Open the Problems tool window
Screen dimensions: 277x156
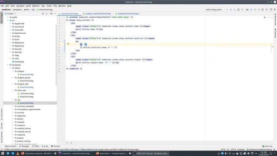10,146
